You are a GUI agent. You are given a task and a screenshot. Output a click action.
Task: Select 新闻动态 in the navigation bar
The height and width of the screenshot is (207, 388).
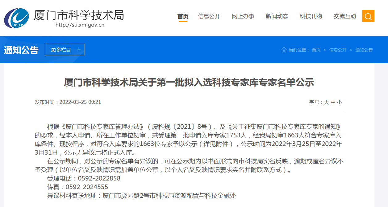tap(277, 16)
